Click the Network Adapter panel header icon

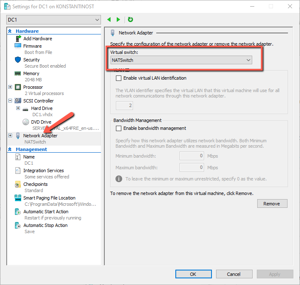[x=113, y=33]
